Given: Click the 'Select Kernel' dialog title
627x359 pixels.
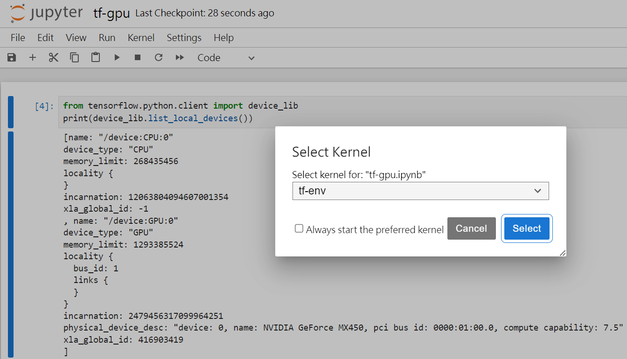Looking at the screenshot, I should (331, 152).
